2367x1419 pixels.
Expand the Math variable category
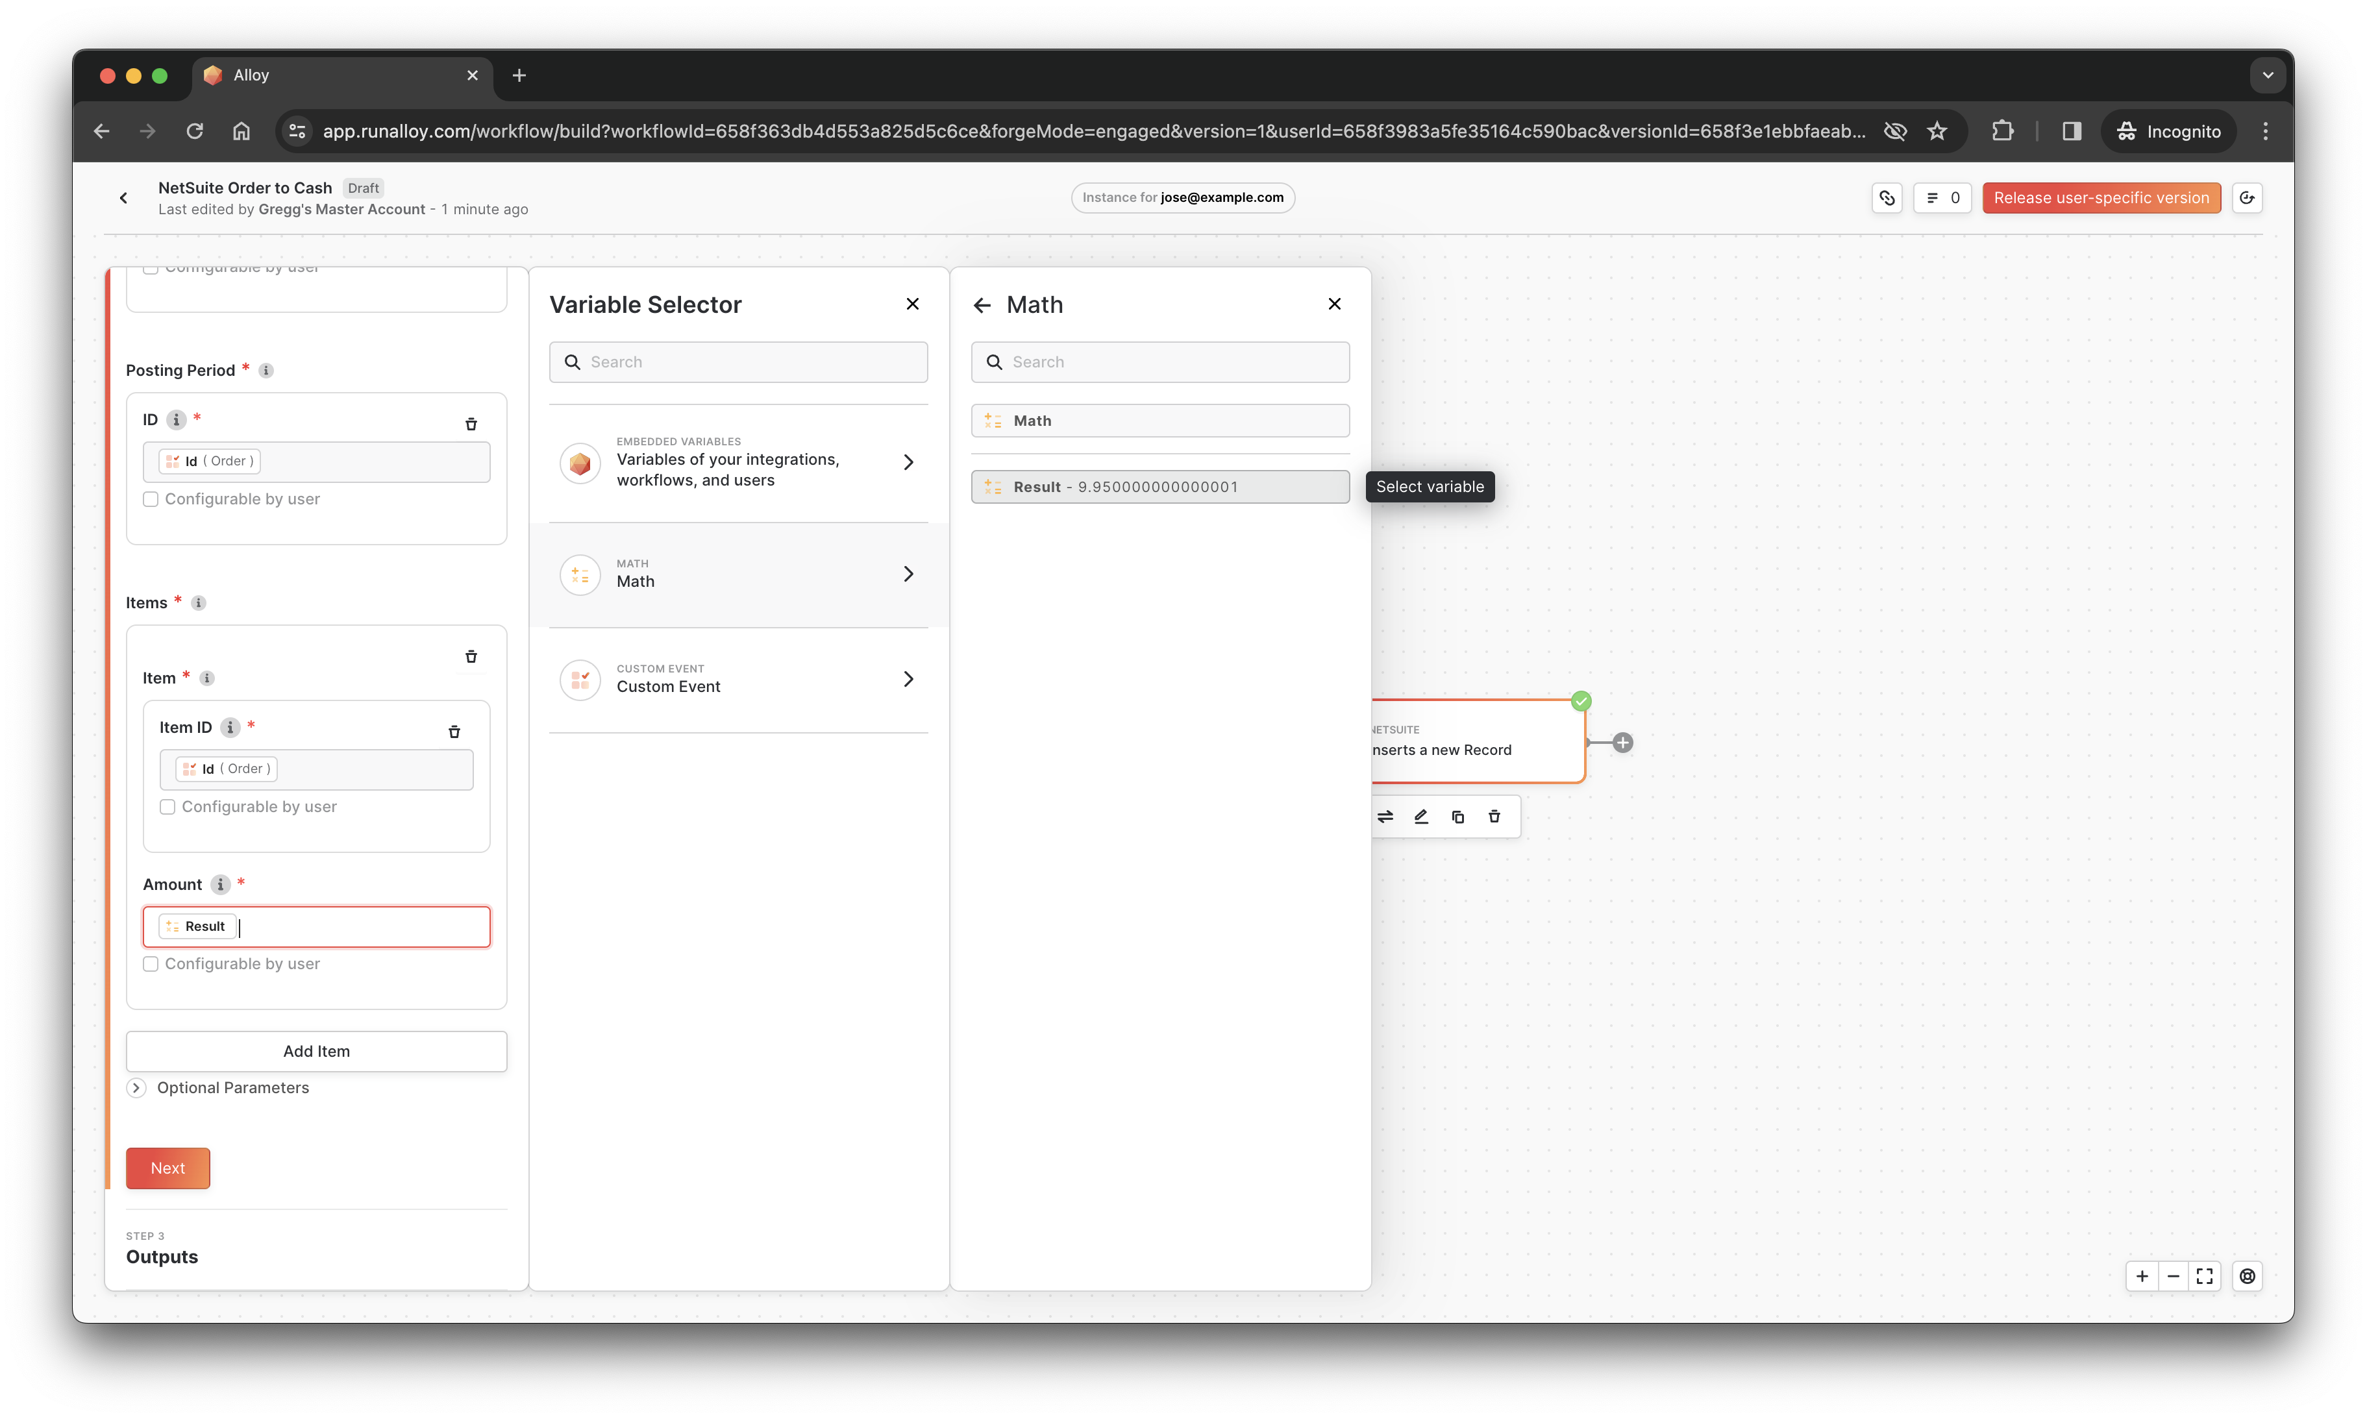738,574
